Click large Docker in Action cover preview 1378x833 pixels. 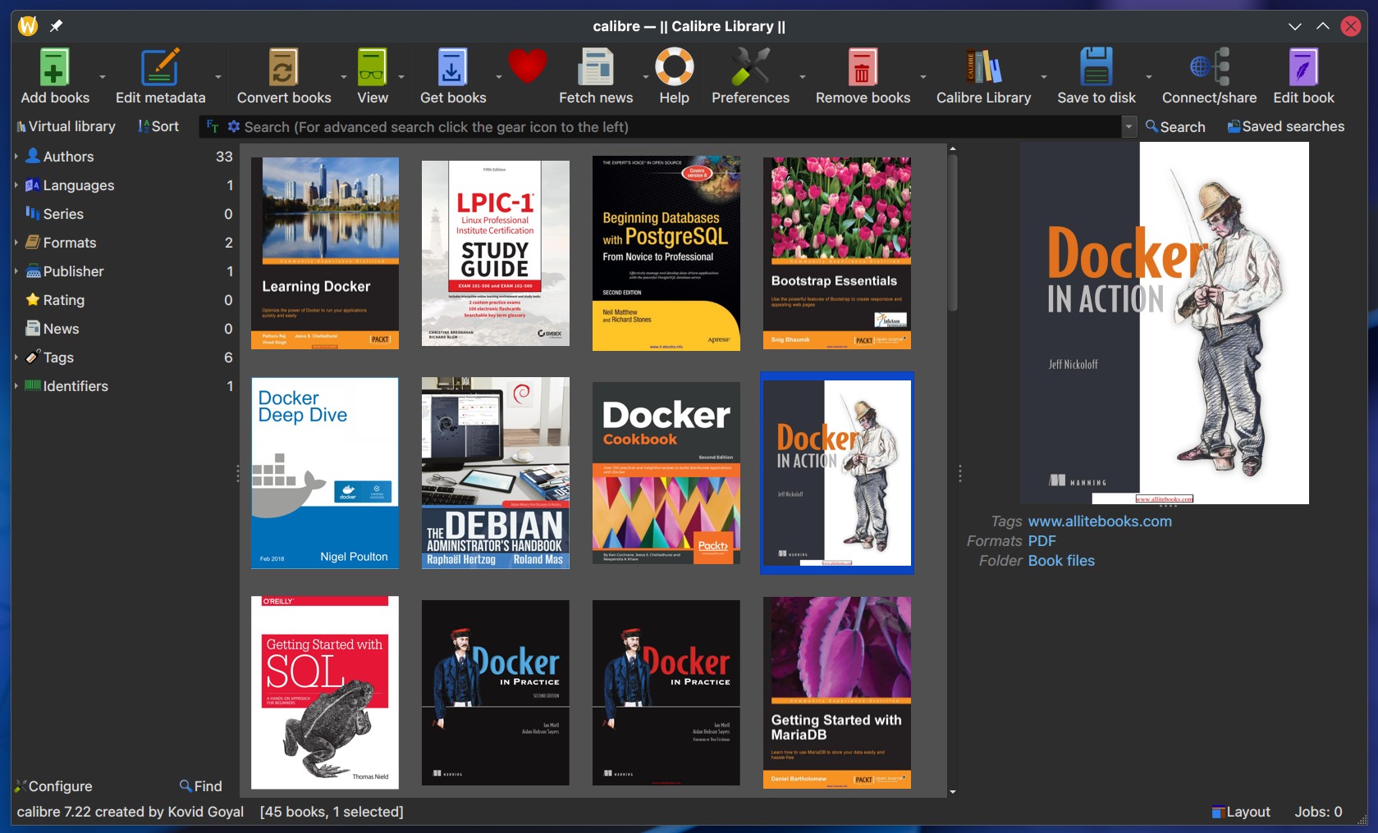click(1165, 323)
